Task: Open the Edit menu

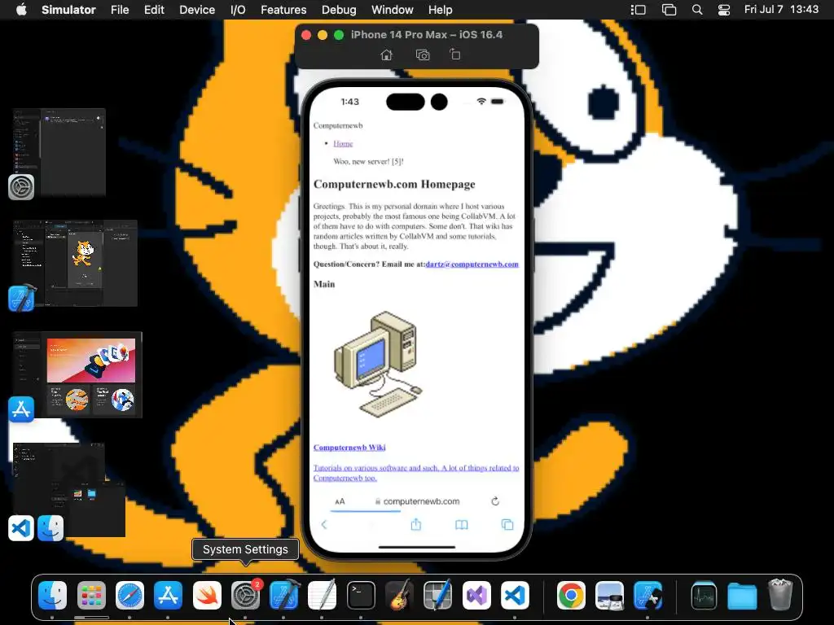Action: click(154, 10)
